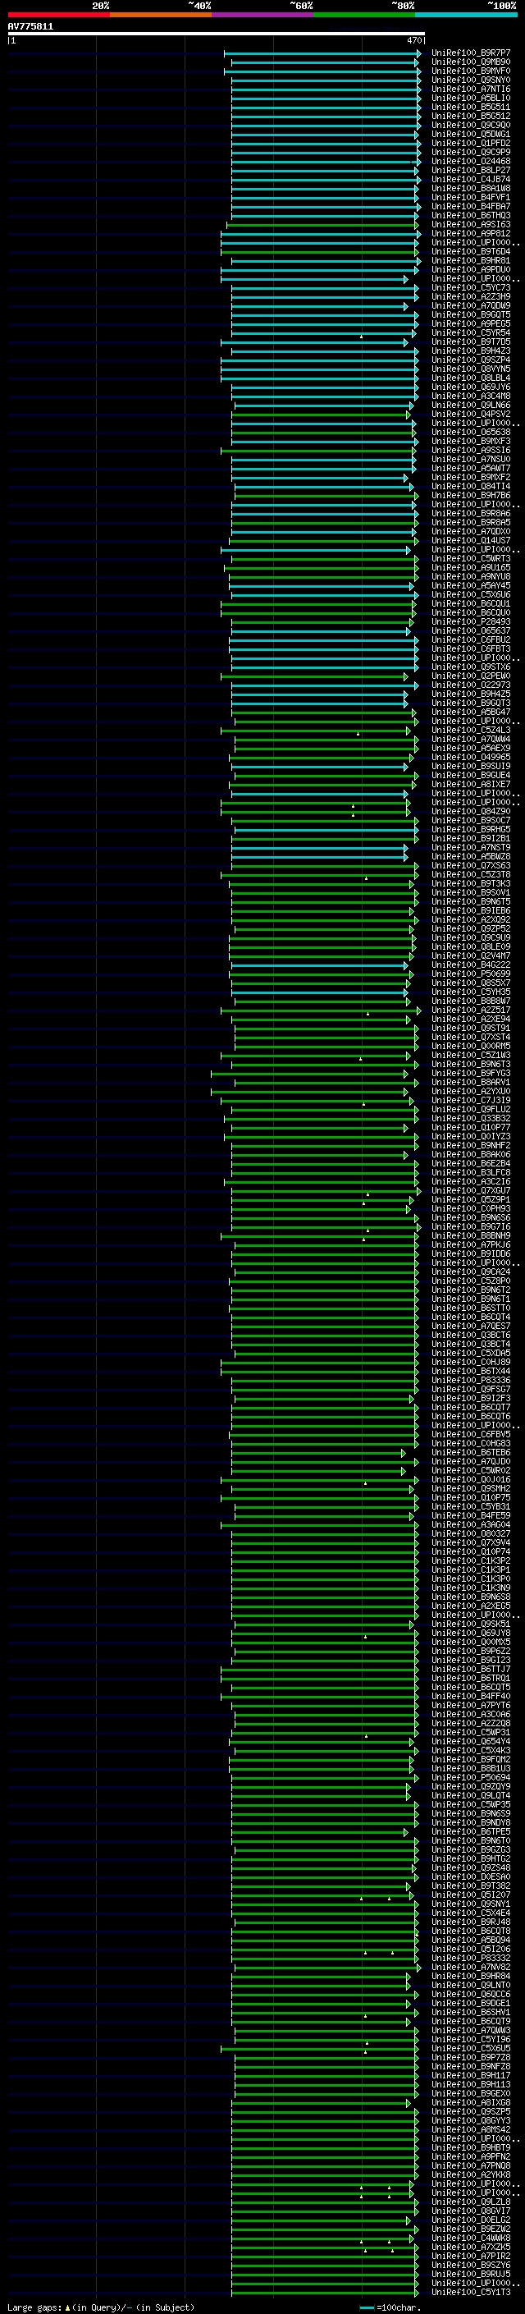Click hit label UniRef100_A9SI63
The image size is (525, 2314).
tap(470, 225)
